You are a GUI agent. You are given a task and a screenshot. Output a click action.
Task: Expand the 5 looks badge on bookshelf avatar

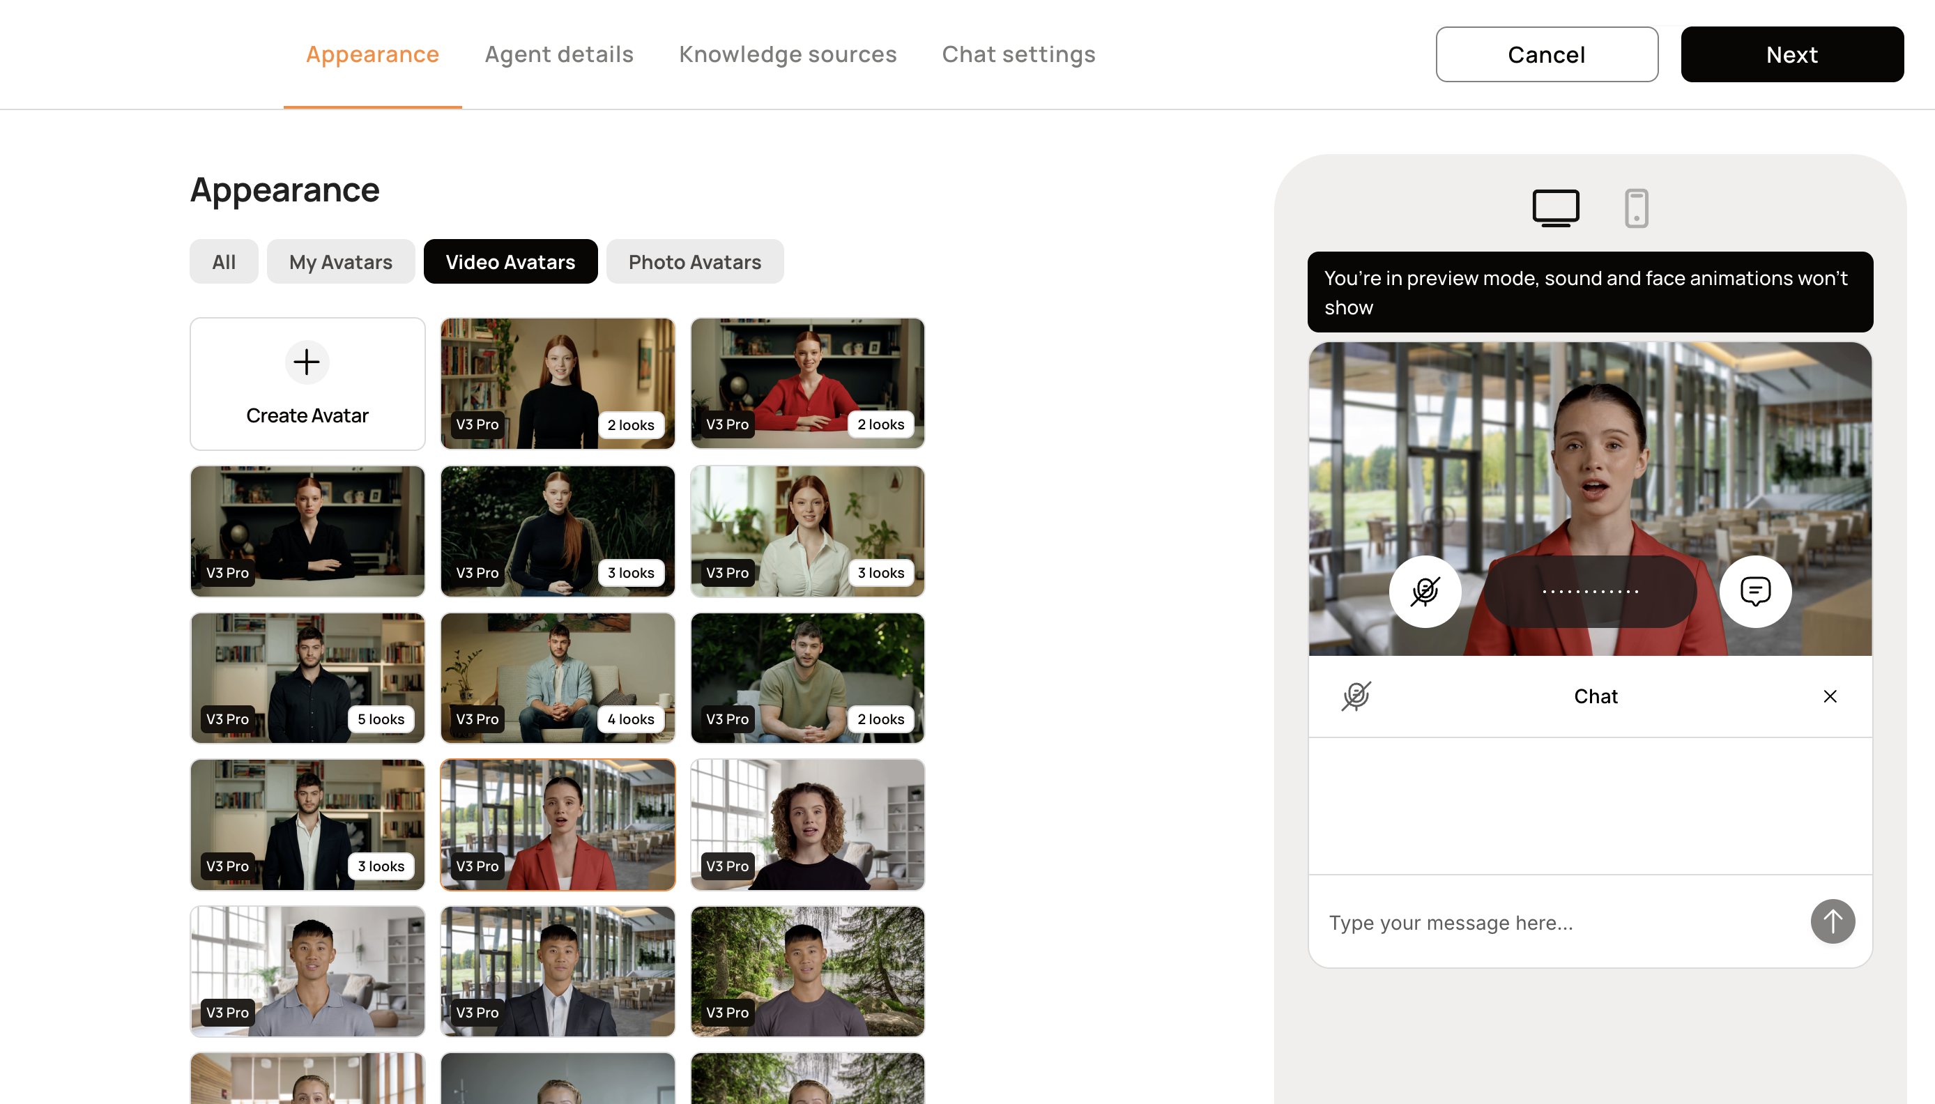tap(381, 719)
